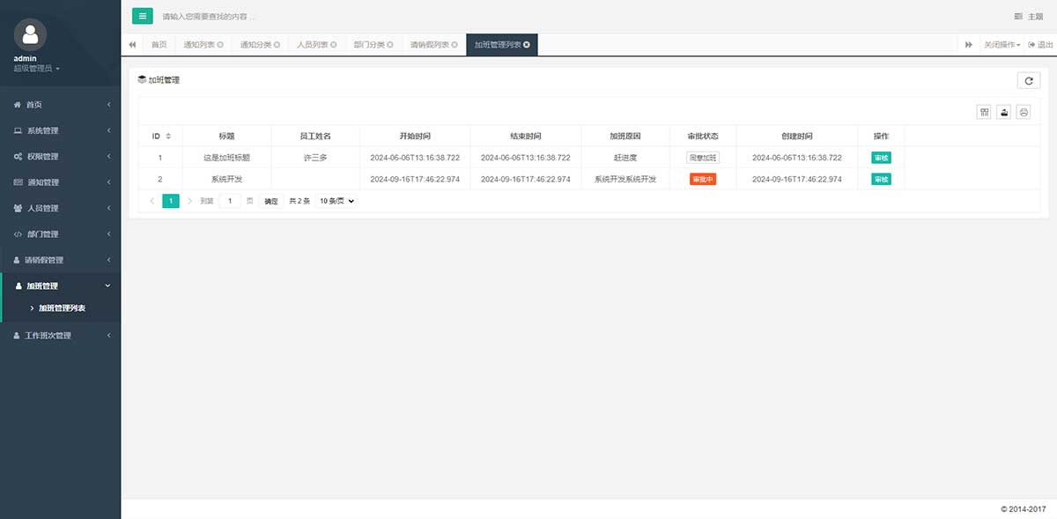Sort table by the ID column arrows
Image resolution: width=1057 pixels, height=519 pixels.
coord(168,137)
